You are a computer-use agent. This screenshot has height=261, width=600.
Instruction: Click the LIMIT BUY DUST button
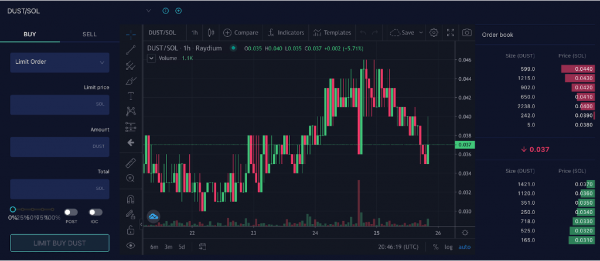[60, 243]
